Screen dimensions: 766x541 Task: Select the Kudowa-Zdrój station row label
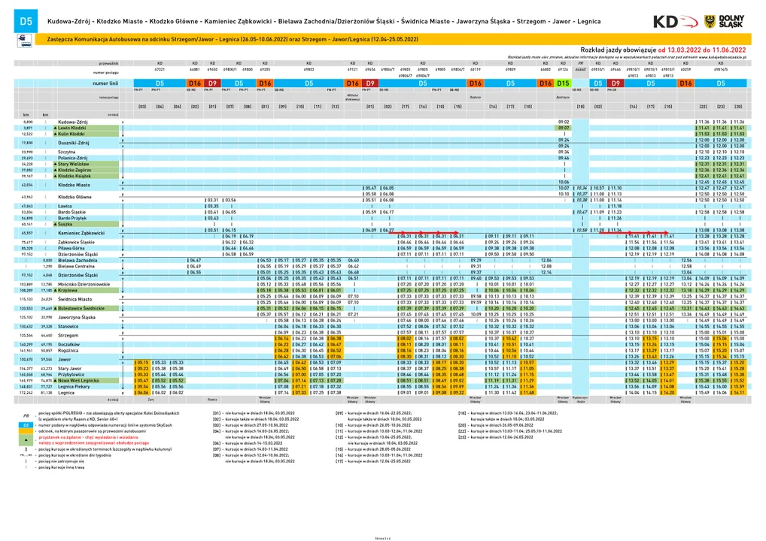73,122
